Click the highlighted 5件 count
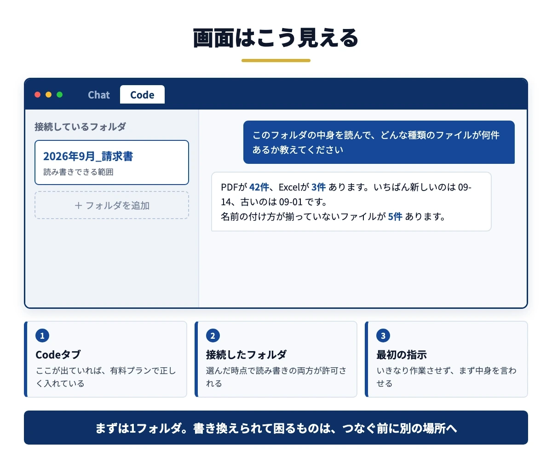 click(395, 216)
